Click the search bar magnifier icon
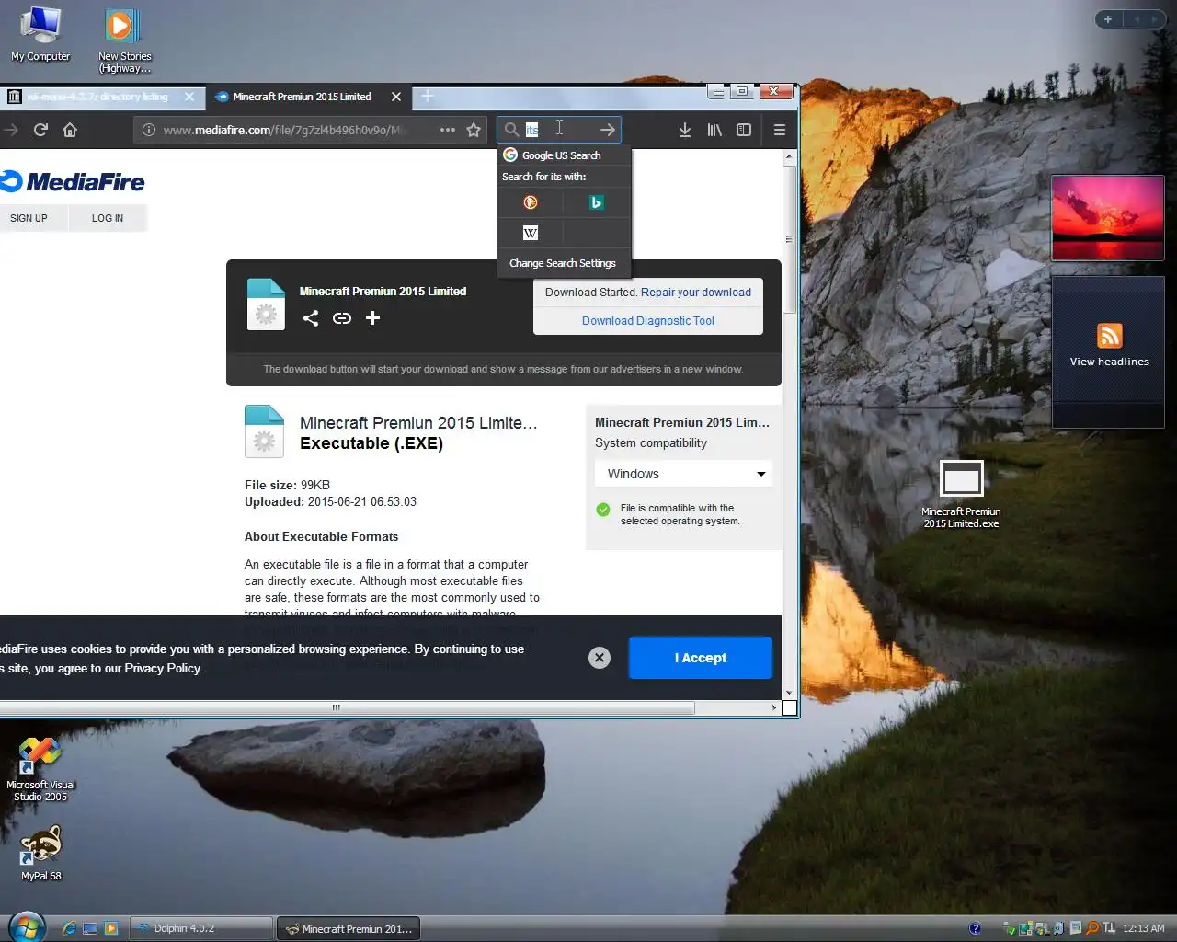This screenshot has width=1177, height=942. tap(511, 130)
